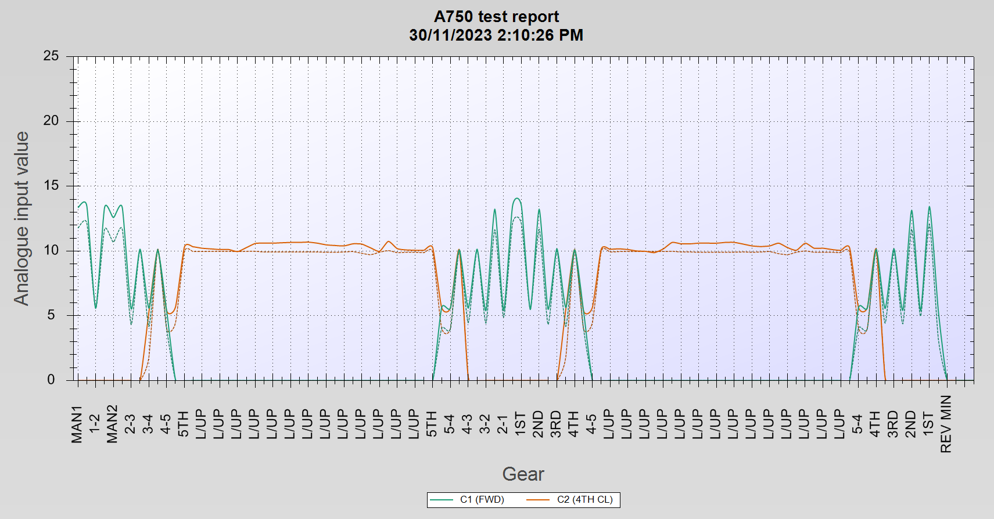The width and height of the screenshot is (994, 519).
Task: Click the C2 (4TH CL) legend label
Action: click(x=584, y=499)
